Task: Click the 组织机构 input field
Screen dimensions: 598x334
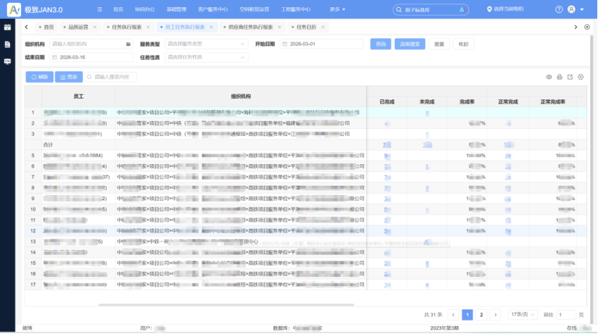Action: tap(92, 44)
